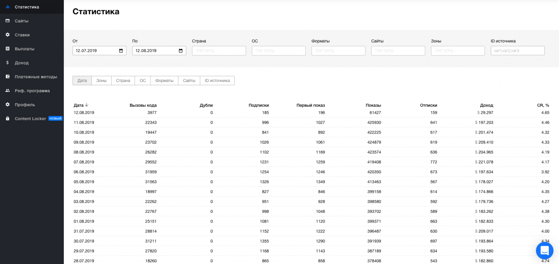
Task: Click the Статистика bar chart sidebar icon
Action: click(x=7, y=7)
